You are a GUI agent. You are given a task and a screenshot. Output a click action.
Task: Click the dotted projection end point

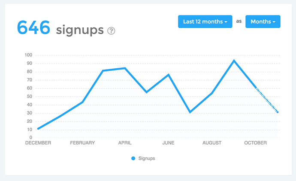click(278, 112)
